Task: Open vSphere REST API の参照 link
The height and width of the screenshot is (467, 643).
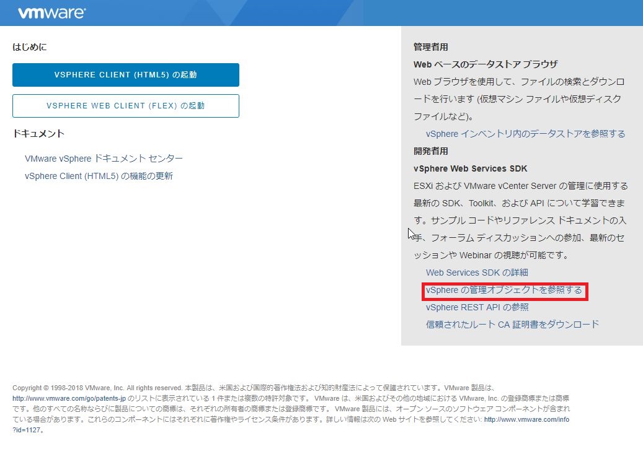Action: 477,307
